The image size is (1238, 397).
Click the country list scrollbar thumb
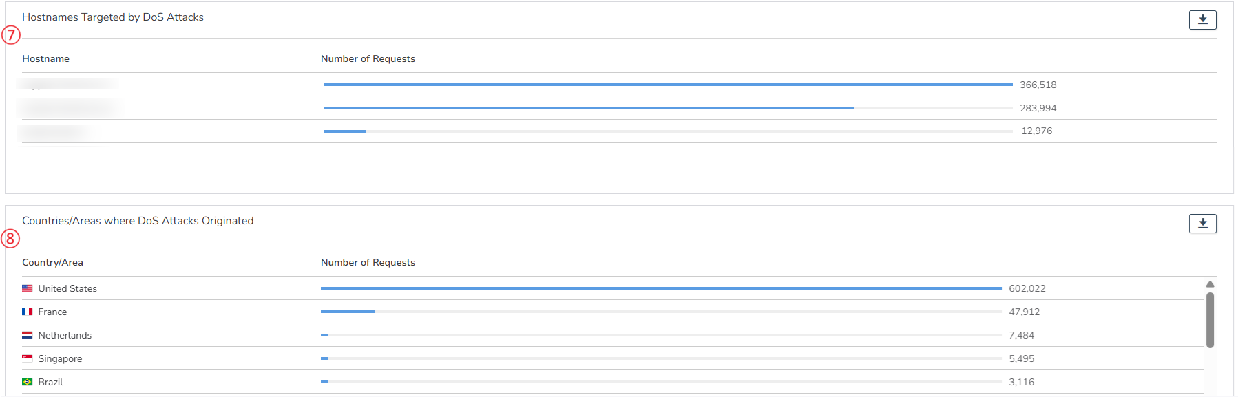tap(1210, 320)
